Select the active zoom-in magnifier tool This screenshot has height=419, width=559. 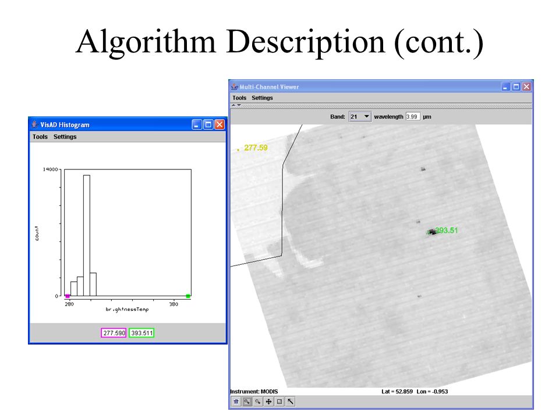click(x=247, y=402)
